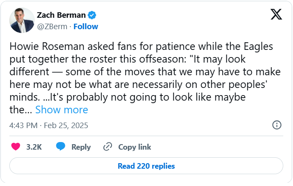
Task: Click the blue verified badge
Action: click(x=92, y=16)
